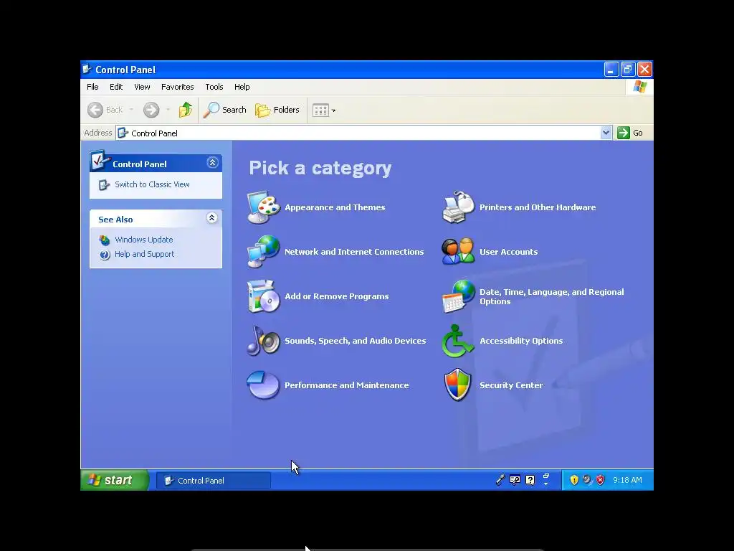Image resolution: width=734 pixels, height=551 pixels.
Task: Open the Appearance and Themes palette icon
Action: pyautogui.click(x=263, y=207)
